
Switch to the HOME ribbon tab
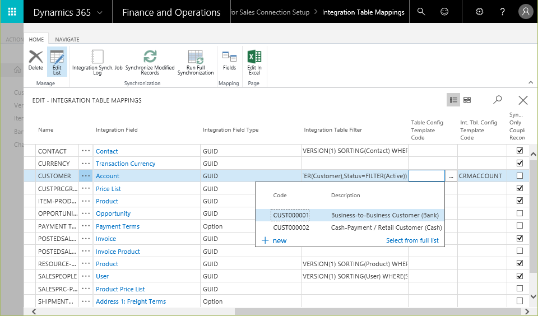tap(36, 39)
